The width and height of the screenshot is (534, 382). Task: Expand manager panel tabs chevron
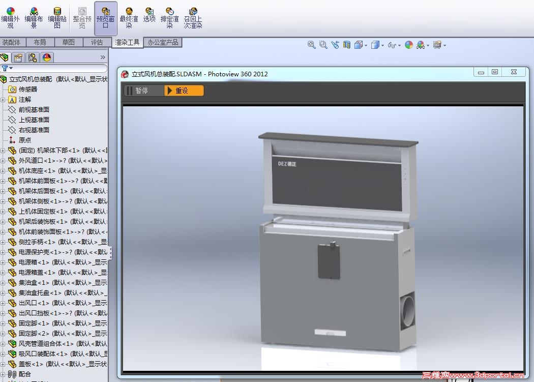103,57
